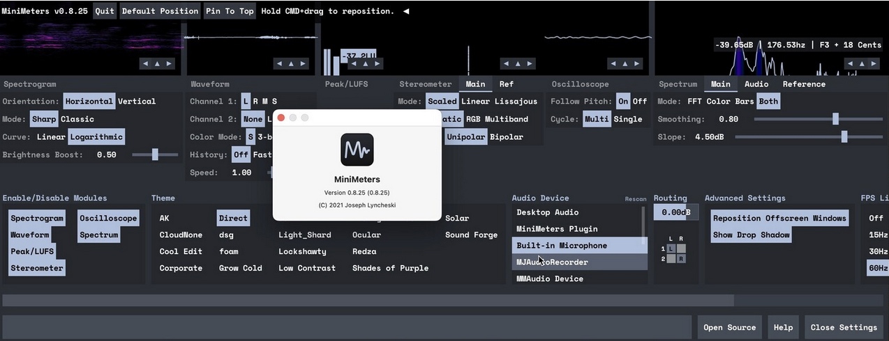Click Default Position button

(x=160, y=11)
